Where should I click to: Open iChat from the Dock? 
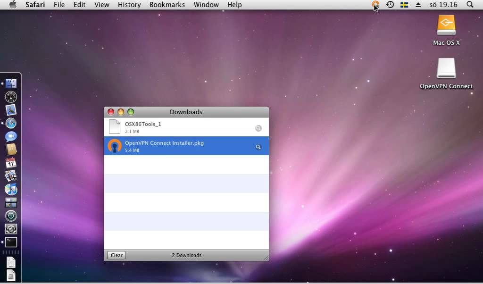[11, 136]
